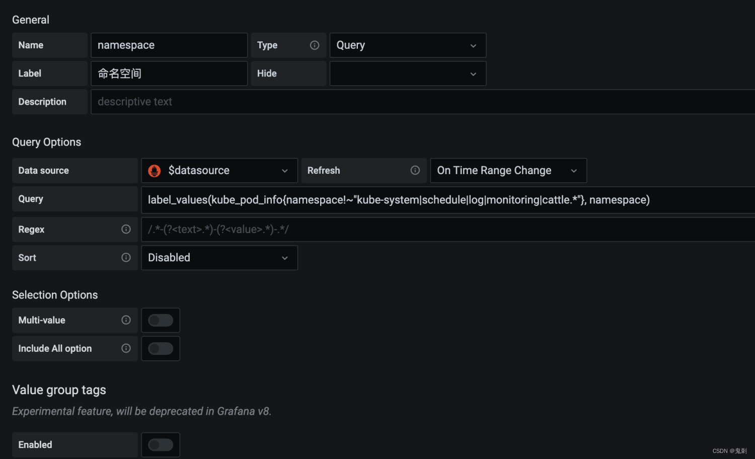Open the Refresh dropdown On Time Range Change
Viewport: 755px width, 459px height.
(x=508, y=170)
